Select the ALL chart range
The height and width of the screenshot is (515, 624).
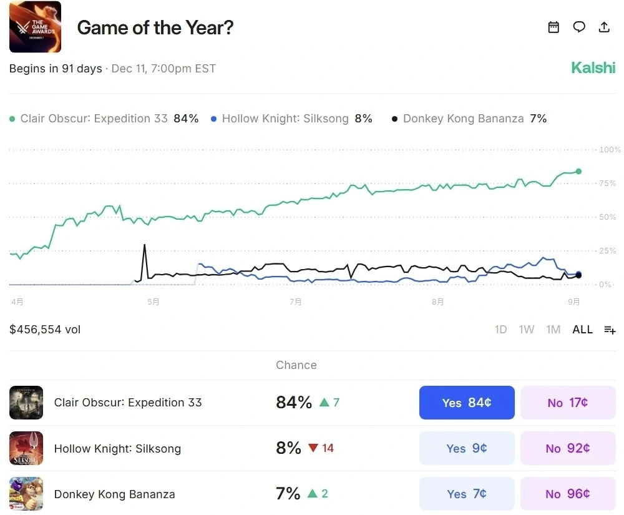(x=582, y=330)
